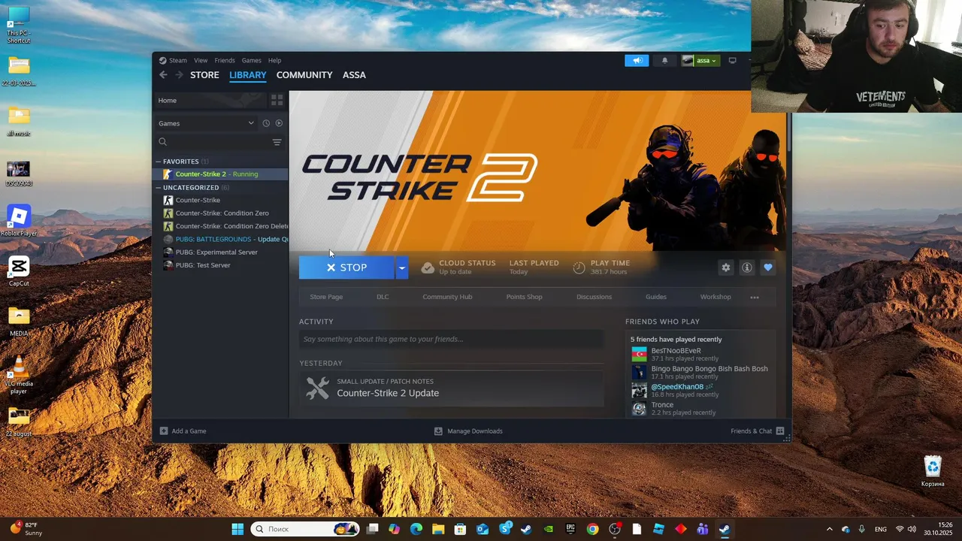Click Add a Game

[183, 431]
